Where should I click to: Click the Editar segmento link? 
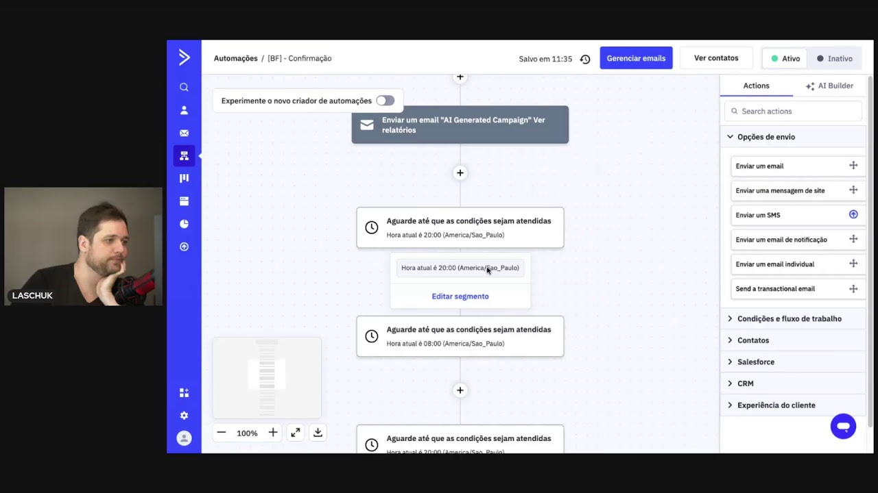click(460, 296)
